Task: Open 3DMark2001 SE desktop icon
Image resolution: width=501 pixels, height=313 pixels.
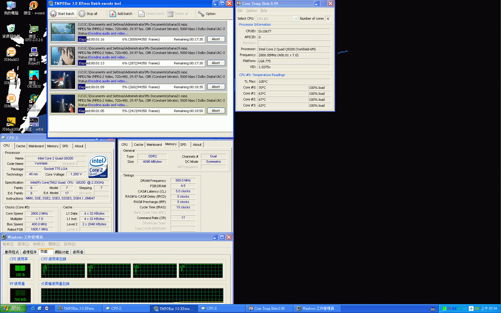Action: pyautogui.click(x=11, y=125)
